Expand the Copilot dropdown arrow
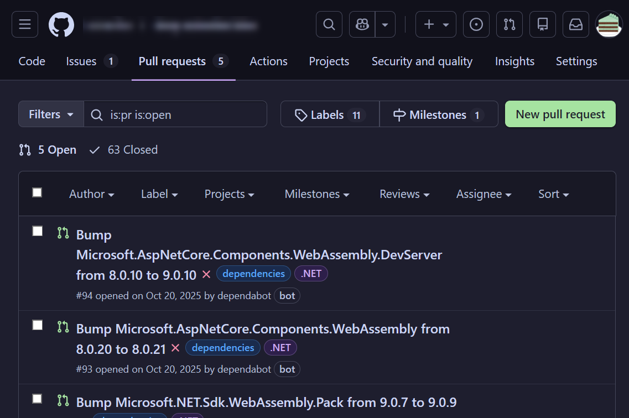The height and width of the screenshot is (418, 629). point(385,24)
